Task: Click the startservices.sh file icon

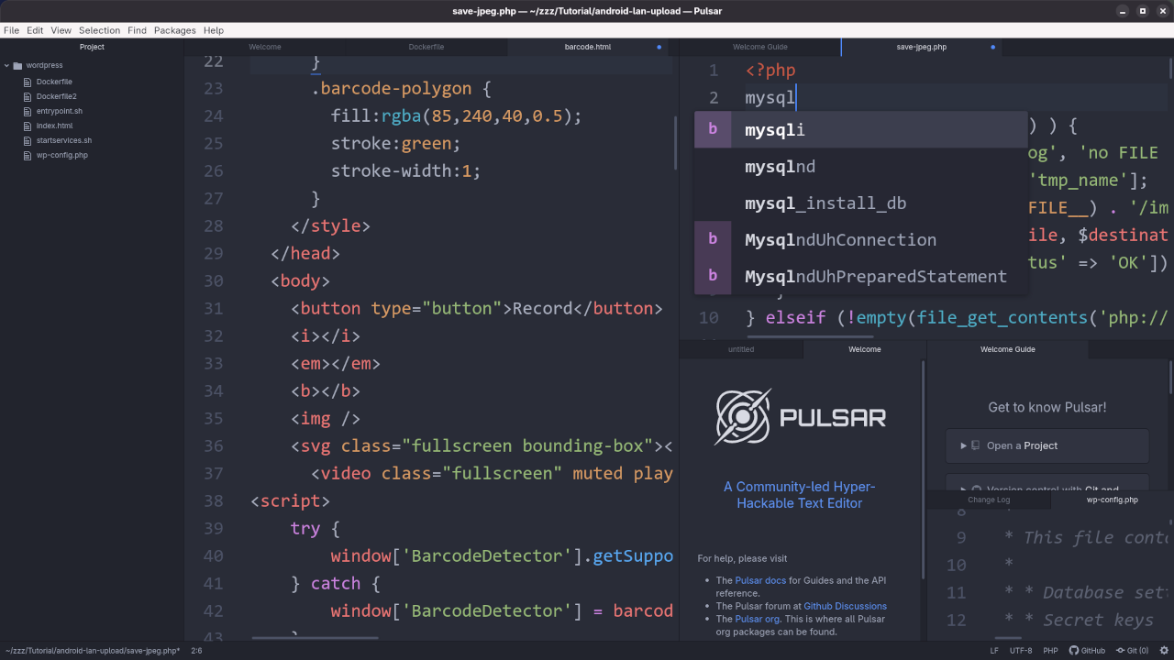Action: (x=28, y=140)
